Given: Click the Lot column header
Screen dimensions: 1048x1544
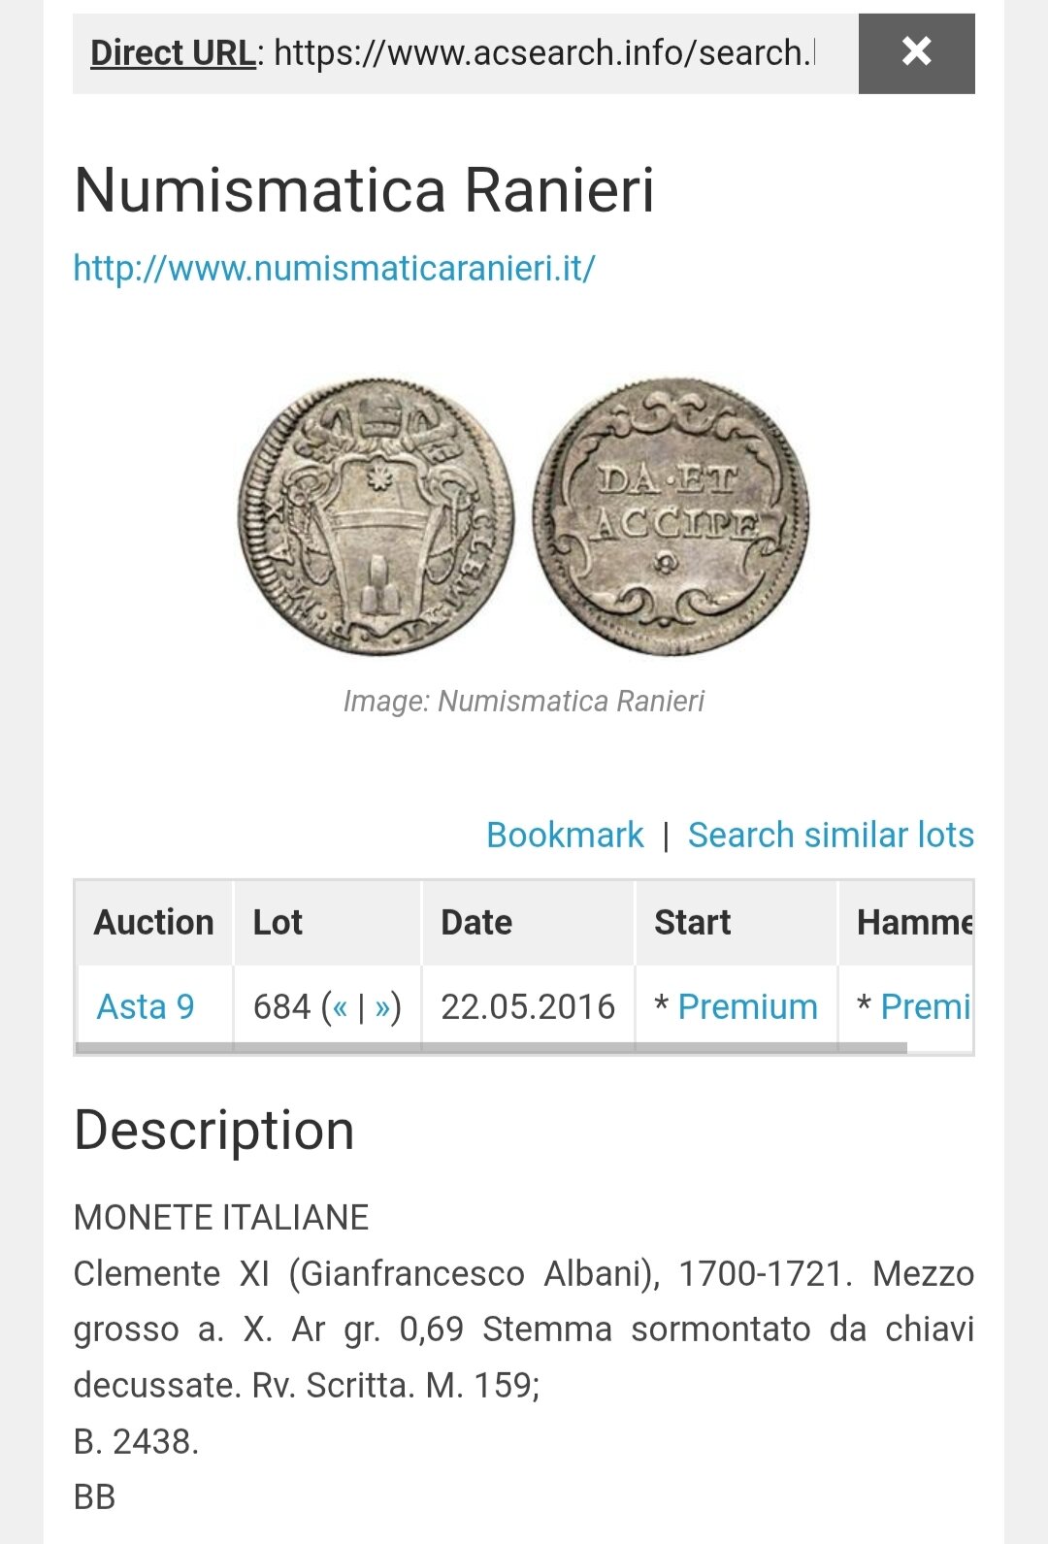Looking at the screenshot, I should 278,922.
